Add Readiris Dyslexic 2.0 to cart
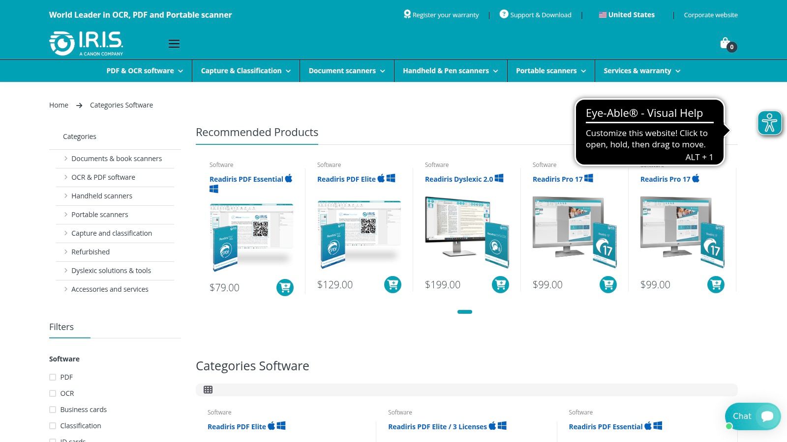Viewport: 787px width, 442px height. pos(500,284)
